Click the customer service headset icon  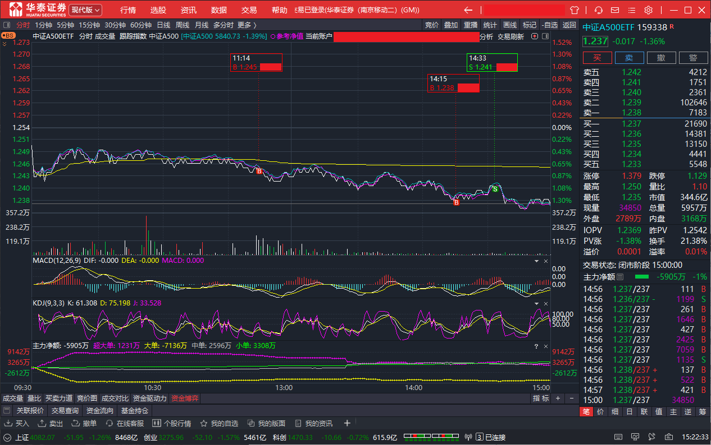599,10
